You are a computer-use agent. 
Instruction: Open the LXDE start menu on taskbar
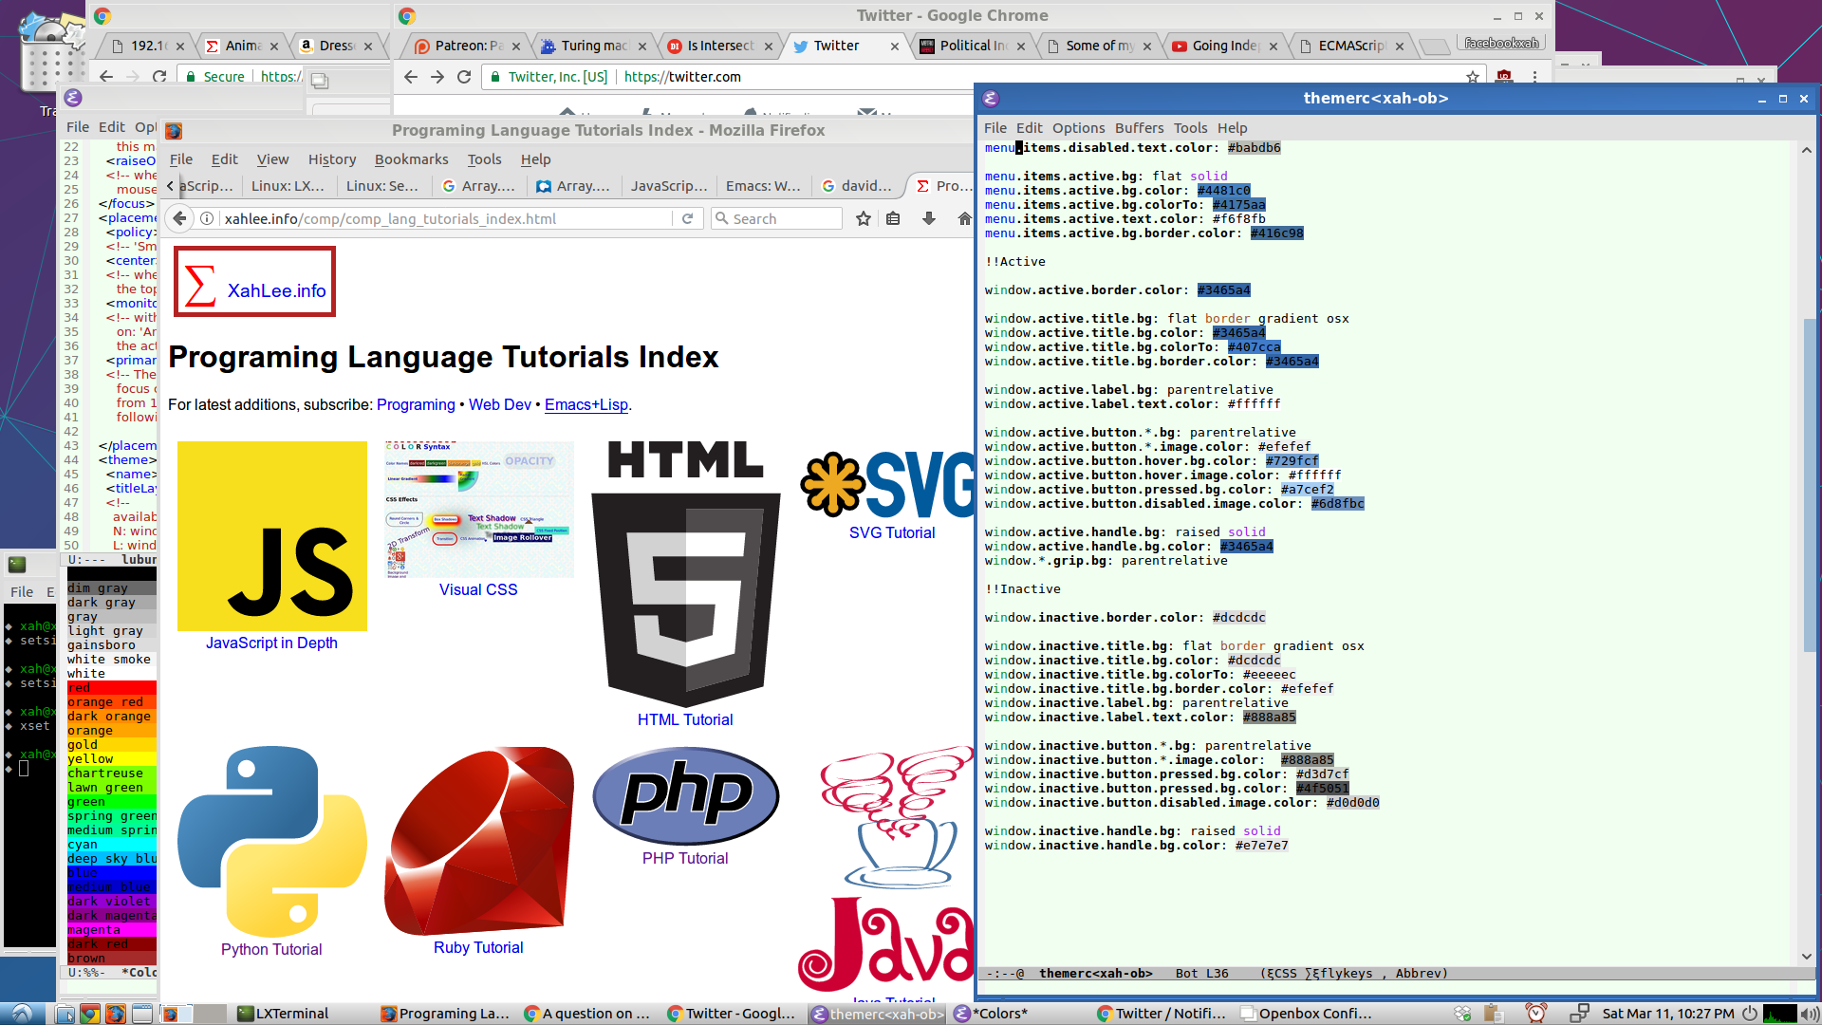(x=22, y=1014)
